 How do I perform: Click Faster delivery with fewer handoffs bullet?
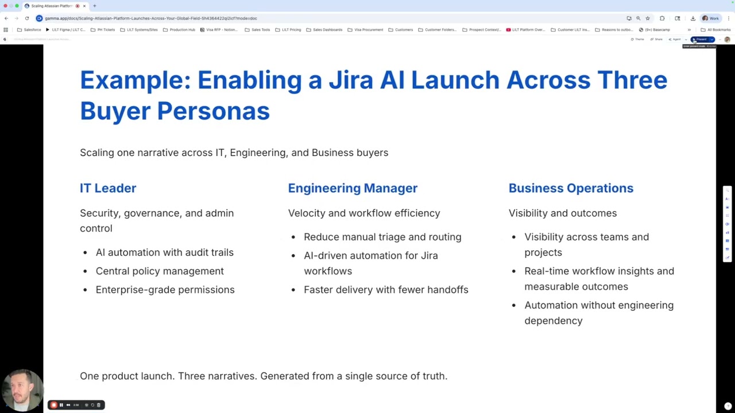point(386,290)
